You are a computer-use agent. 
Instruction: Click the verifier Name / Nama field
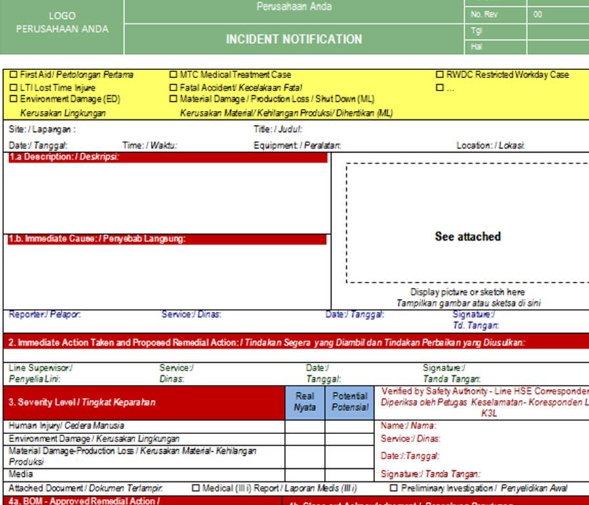pos(409,426)
